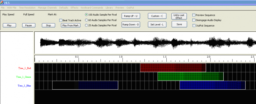Click Play From Mark button

coord(71,26)
